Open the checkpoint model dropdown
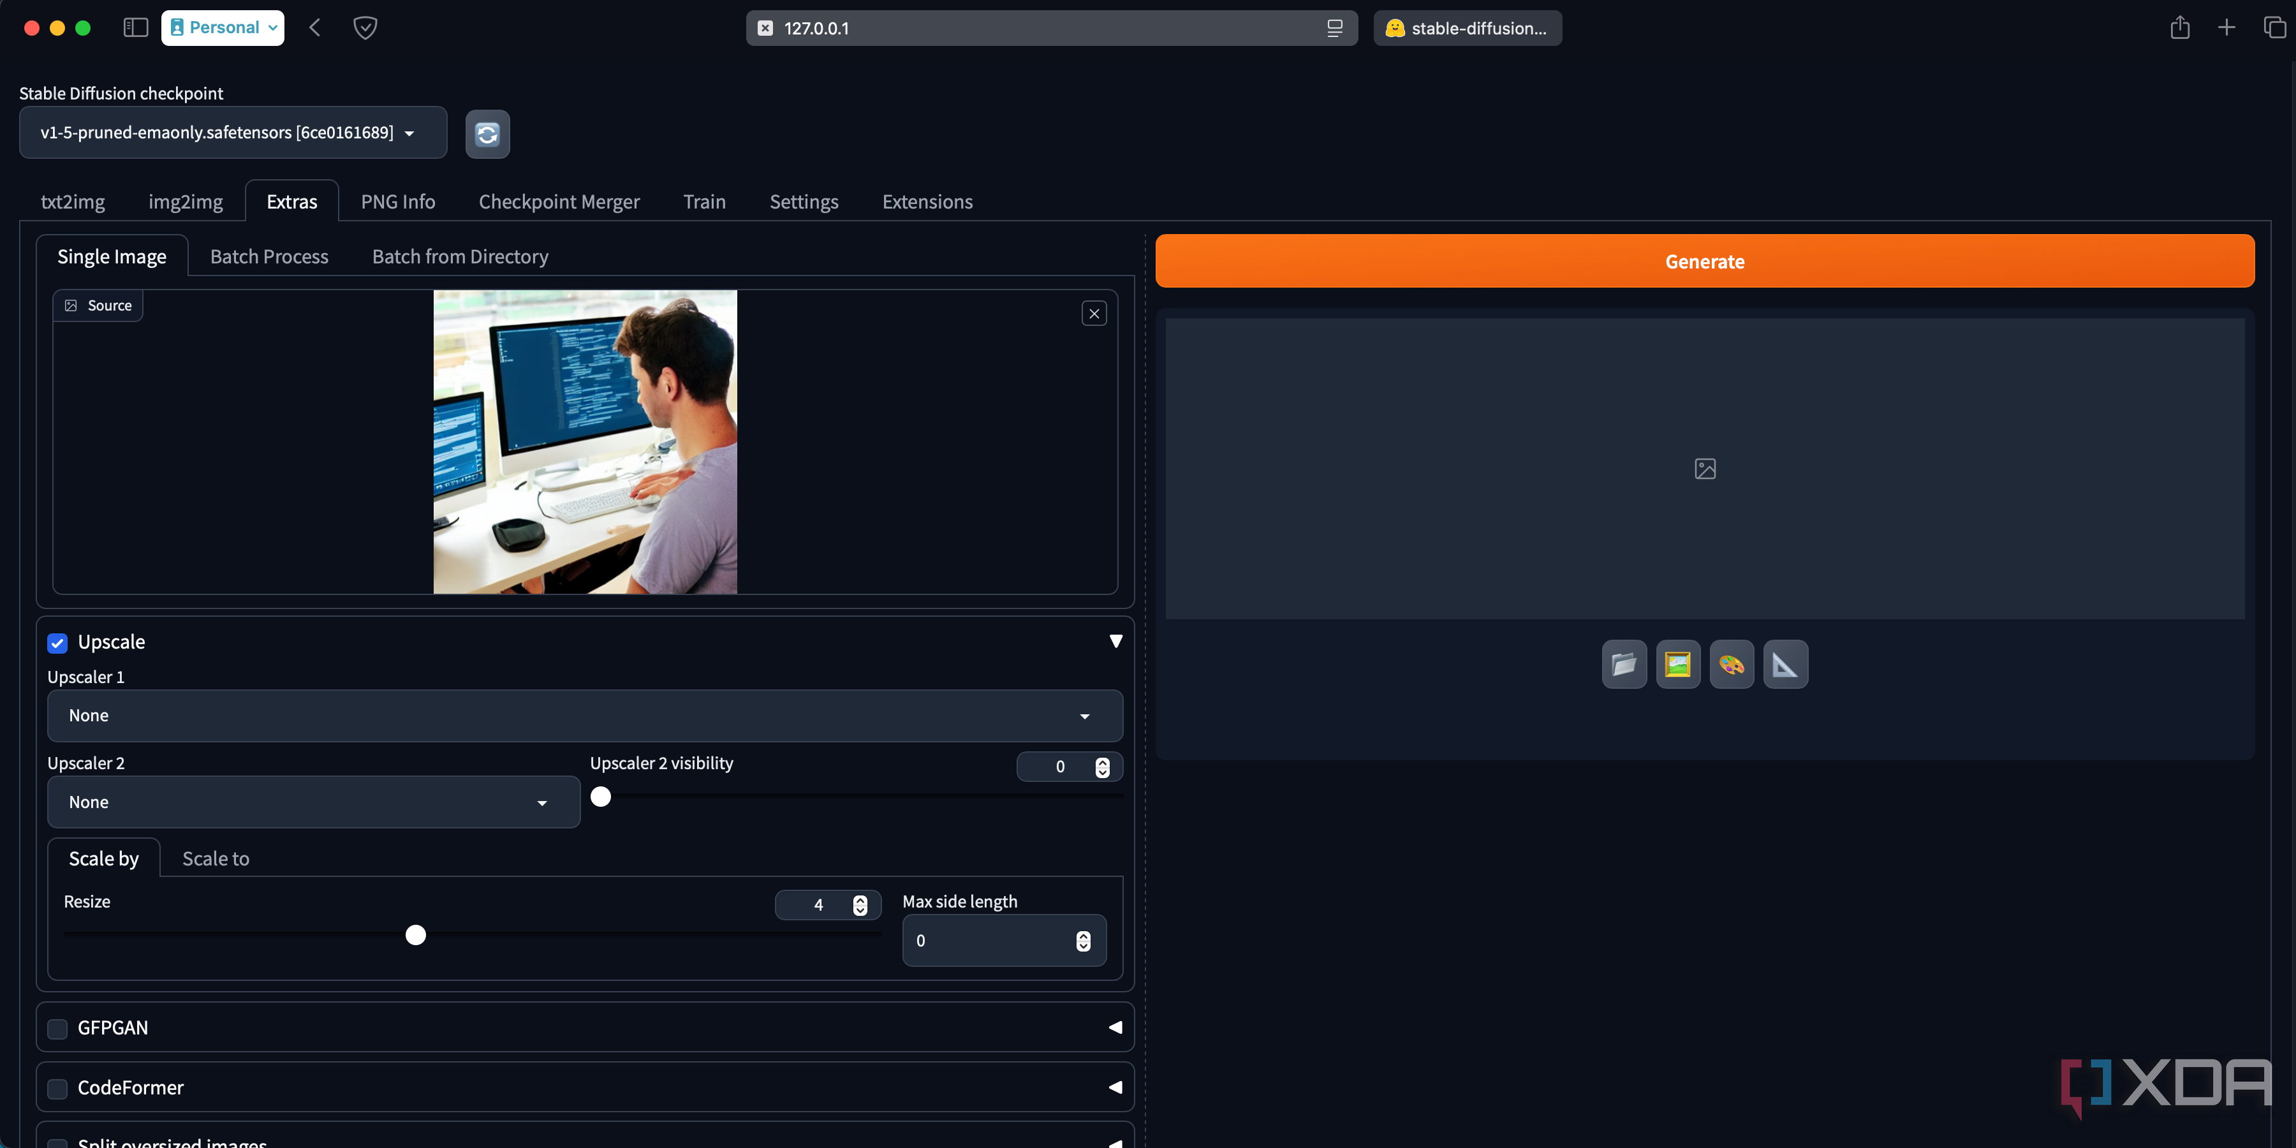 click(x=233, y=133)
